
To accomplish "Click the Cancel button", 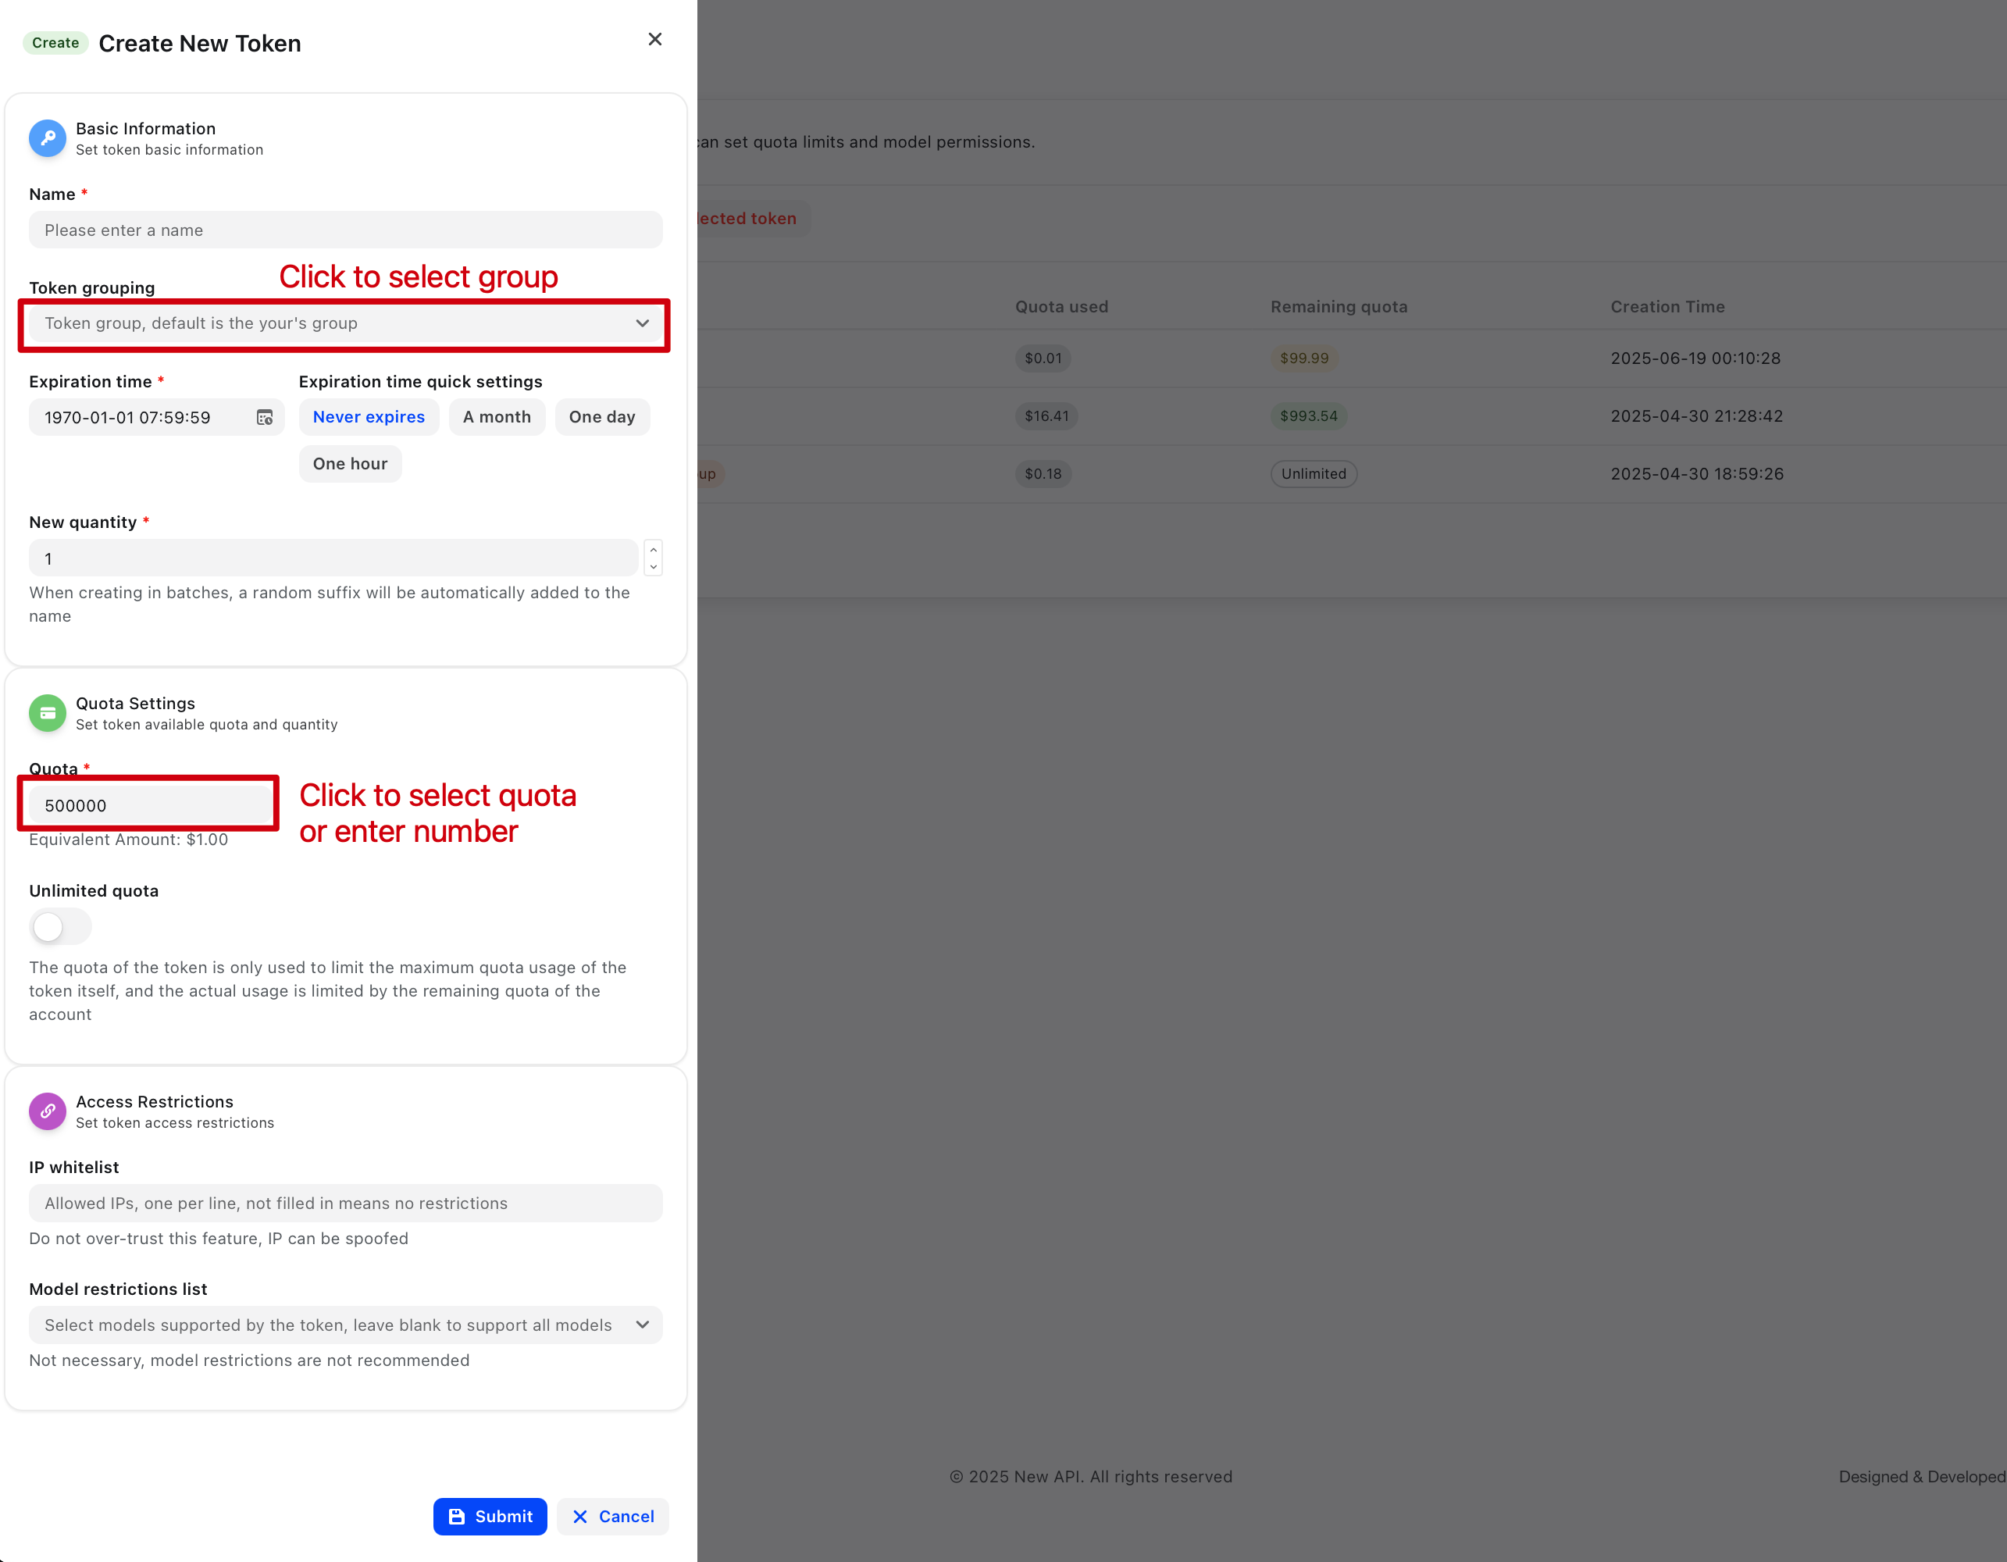I will point(613,1516).
